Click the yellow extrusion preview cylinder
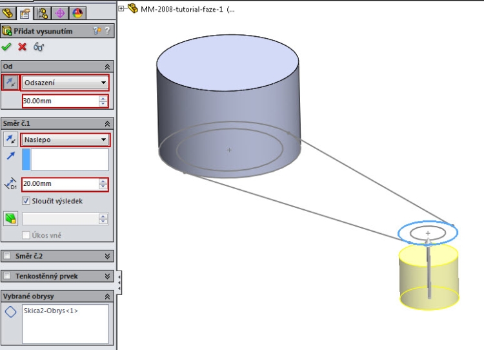This screenshot has width=484, height=350. click(x=429, y=276)
